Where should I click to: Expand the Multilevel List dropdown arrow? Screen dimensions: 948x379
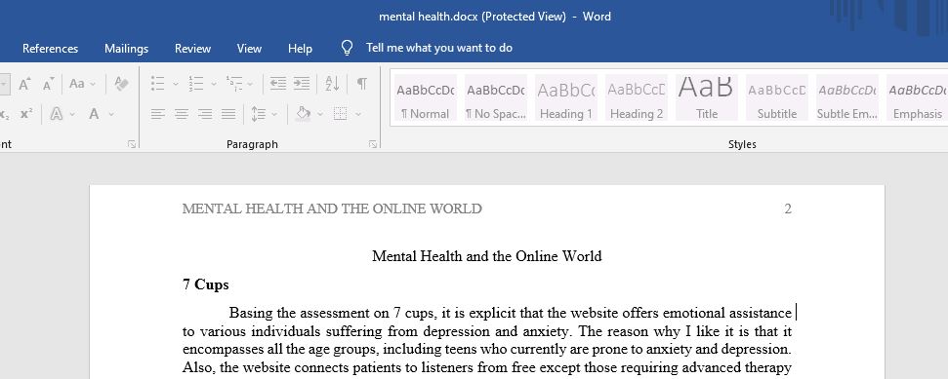coord(250,84)
